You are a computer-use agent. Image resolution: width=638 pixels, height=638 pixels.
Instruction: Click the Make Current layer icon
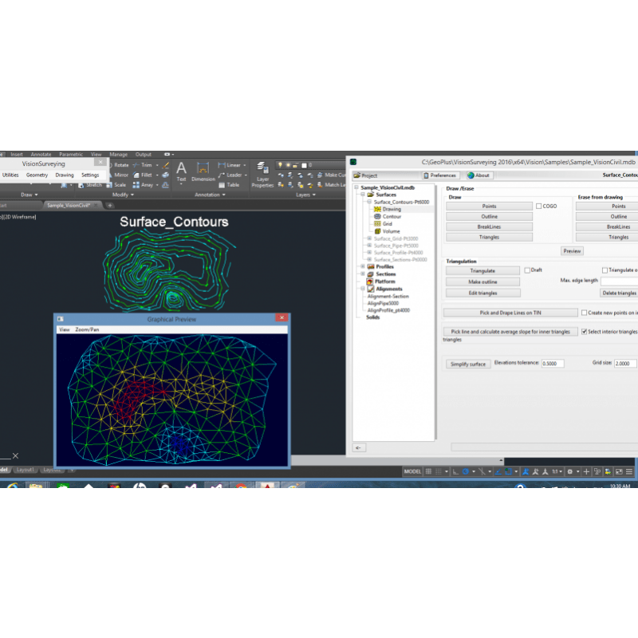(x=321, y=175)
